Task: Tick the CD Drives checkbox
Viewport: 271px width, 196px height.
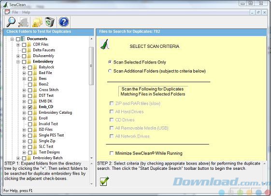Action: pos(112,120)
